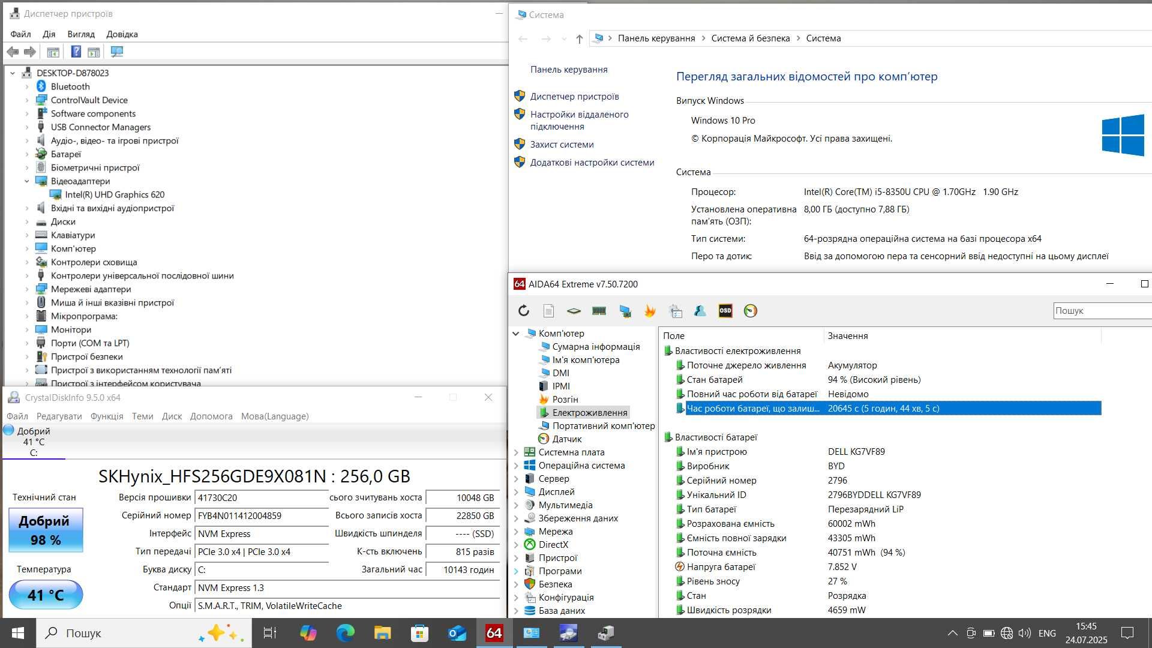The width and height of the screenshot is (1152, 648).
Task: Open Microsoft Store from the taskbar
Action: tap(420, 633)
